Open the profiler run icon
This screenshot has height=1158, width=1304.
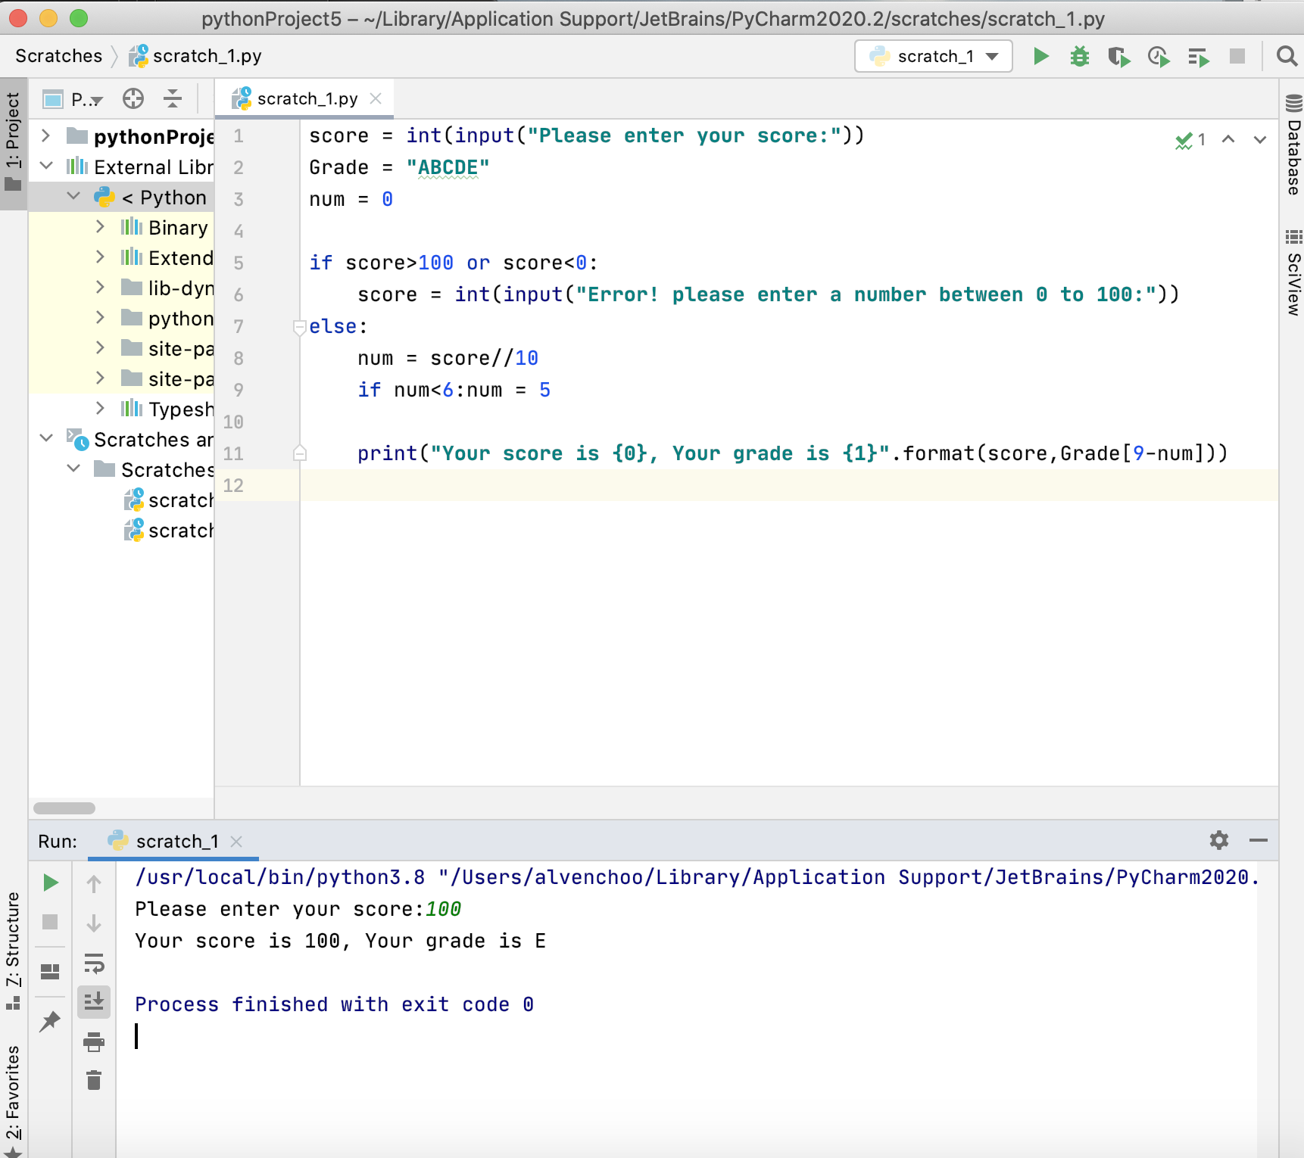pyautogui.click(x=1159, y=56)
